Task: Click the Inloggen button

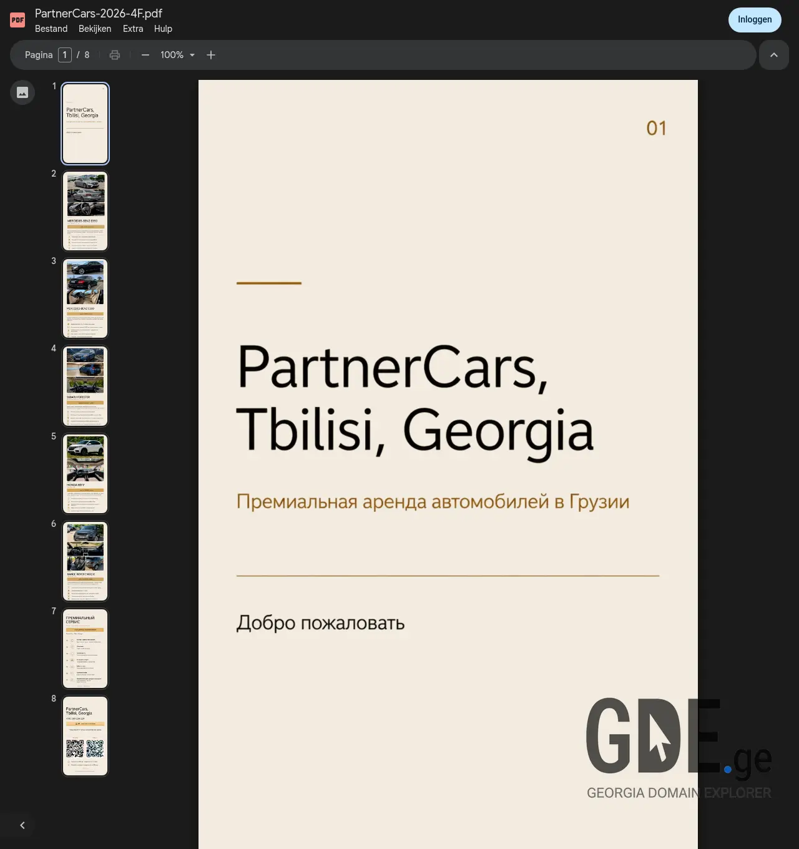Action: pyautogui.click(x=755, y=19)
